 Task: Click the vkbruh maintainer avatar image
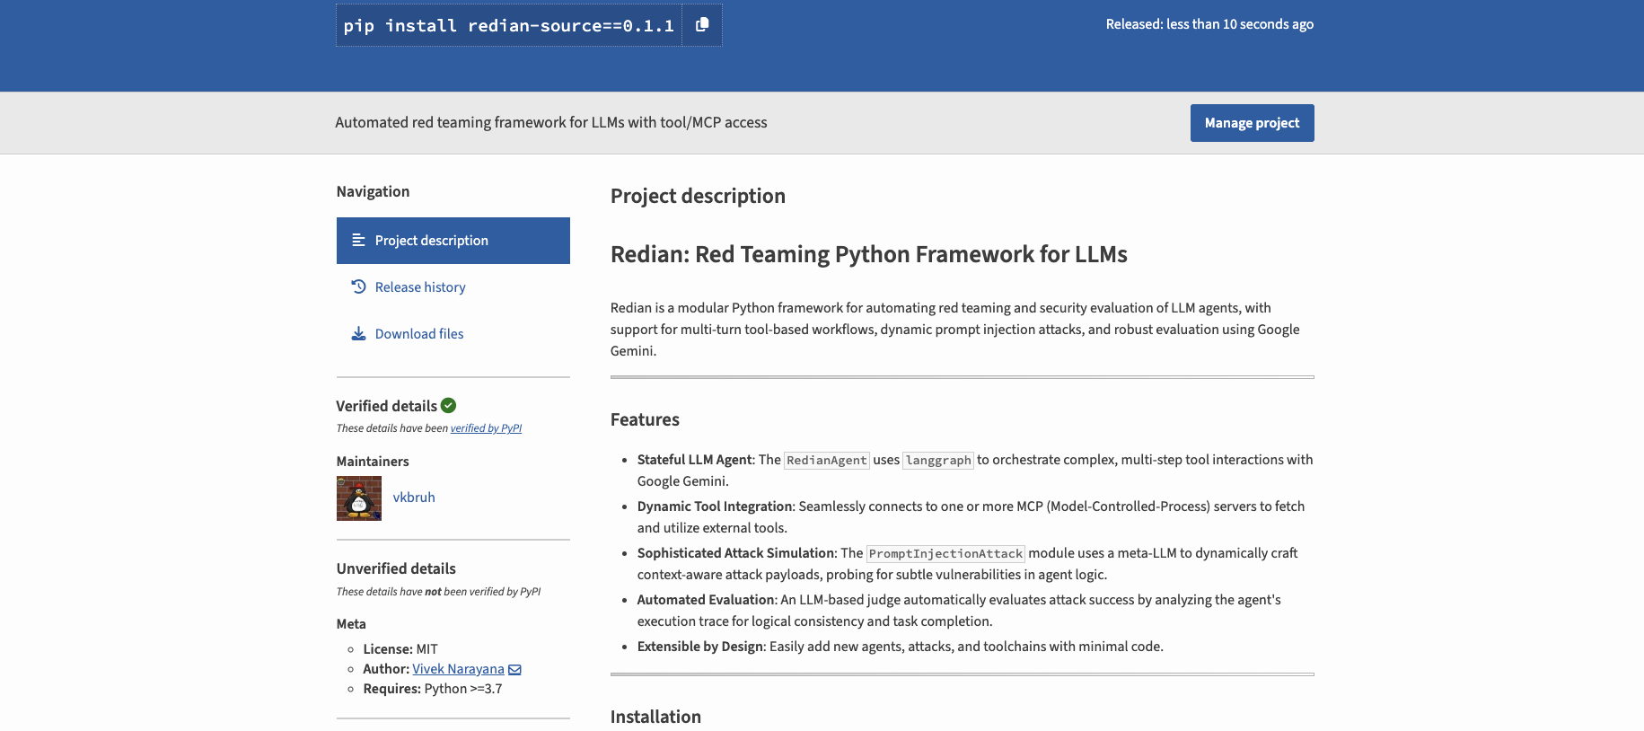coord(359,498)
